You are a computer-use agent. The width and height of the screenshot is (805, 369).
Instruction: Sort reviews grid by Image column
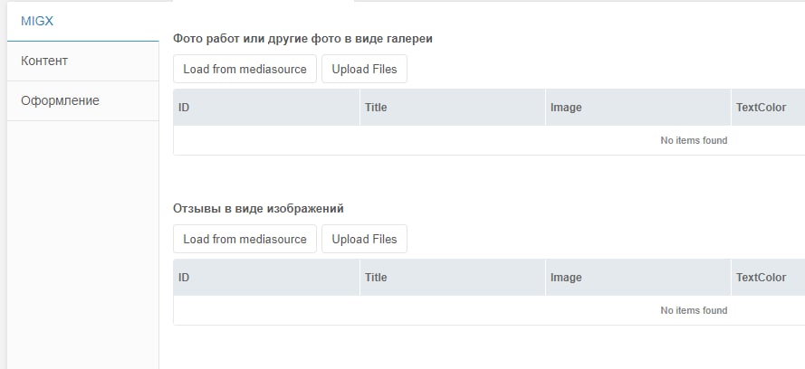(x=638, y=278)
